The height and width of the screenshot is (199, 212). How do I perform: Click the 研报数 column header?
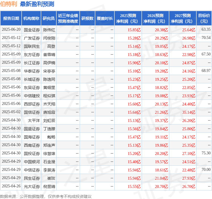[87, 18]
